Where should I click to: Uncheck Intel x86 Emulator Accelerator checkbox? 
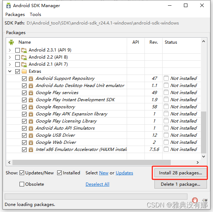(x=24, y=150)
